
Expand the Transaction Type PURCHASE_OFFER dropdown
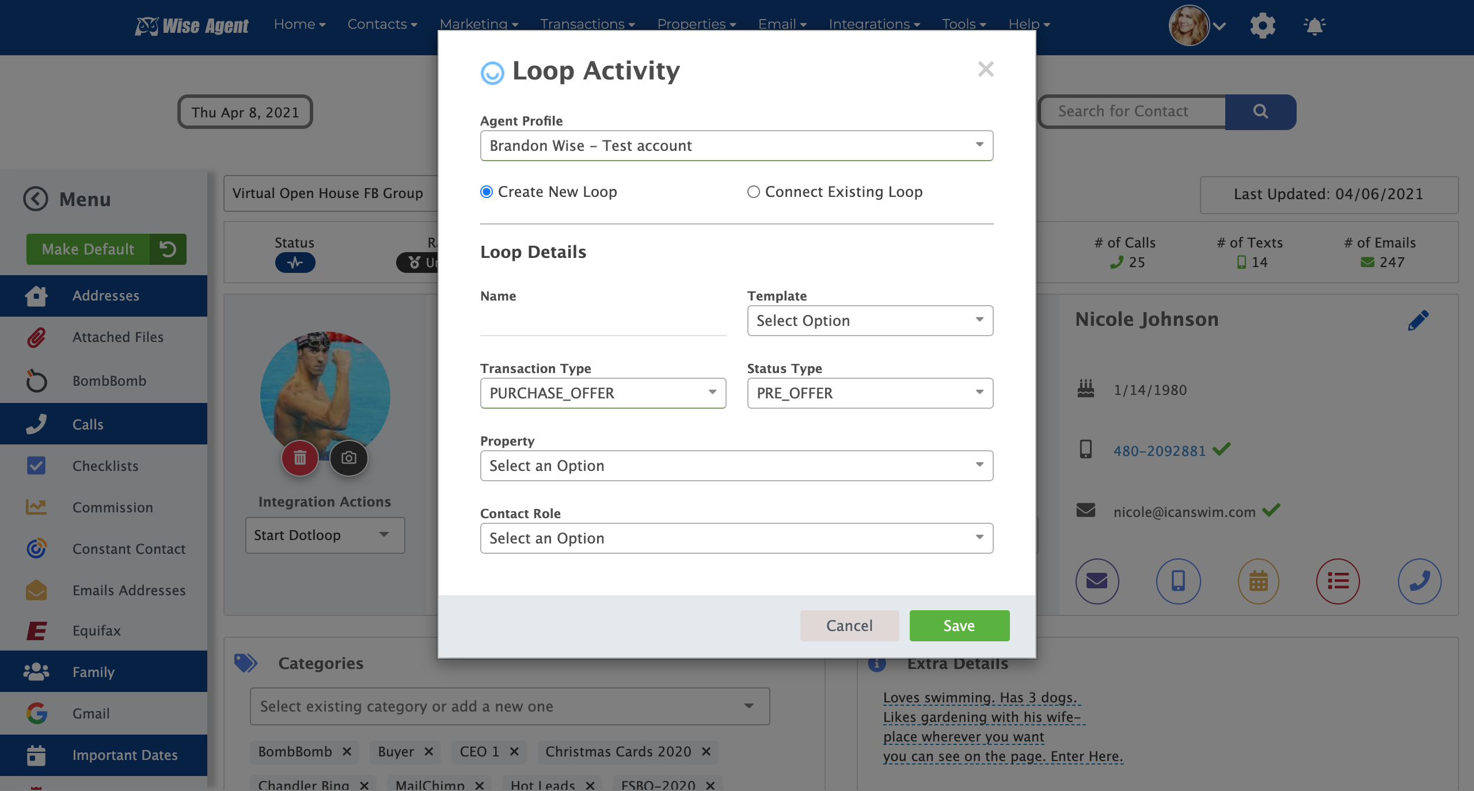click(602, 393)
